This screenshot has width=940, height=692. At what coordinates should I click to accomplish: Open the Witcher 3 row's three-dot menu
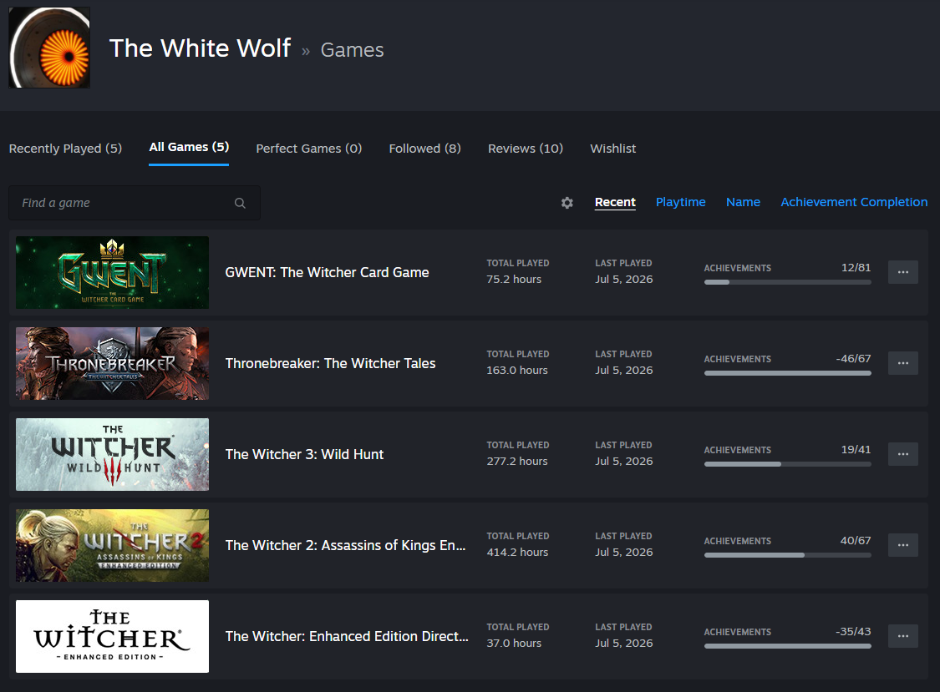pyautogui.click(x=903, y=454)
